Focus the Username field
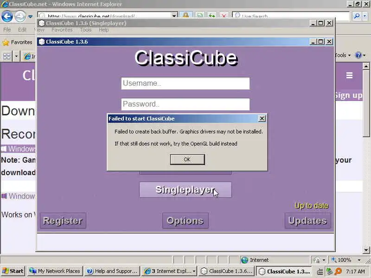This screenshot has height=278, width=371. click(185, 83)
